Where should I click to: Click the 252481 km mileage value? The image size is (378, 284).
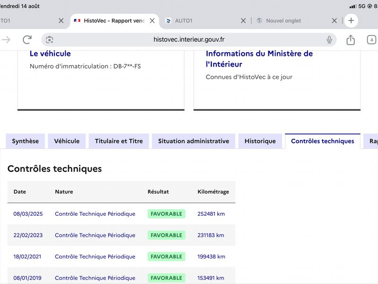211,214
